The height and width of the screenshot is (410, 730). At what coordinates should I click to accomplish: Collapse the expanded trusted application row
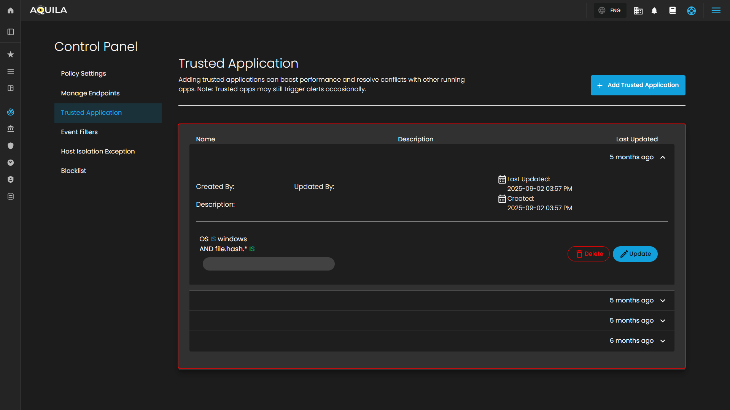(x=663, y=157)
